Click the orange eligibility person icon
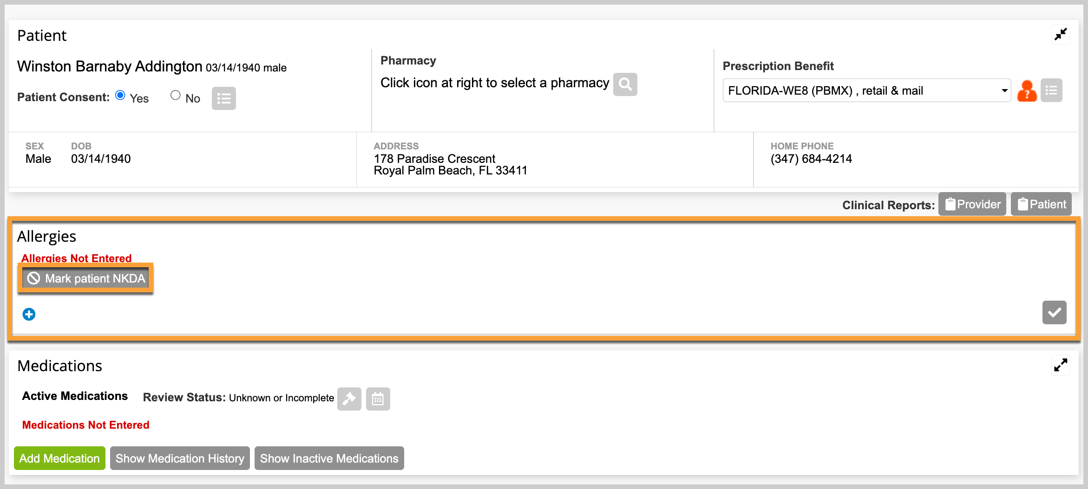1088x489 pixels. [1027, 90]
